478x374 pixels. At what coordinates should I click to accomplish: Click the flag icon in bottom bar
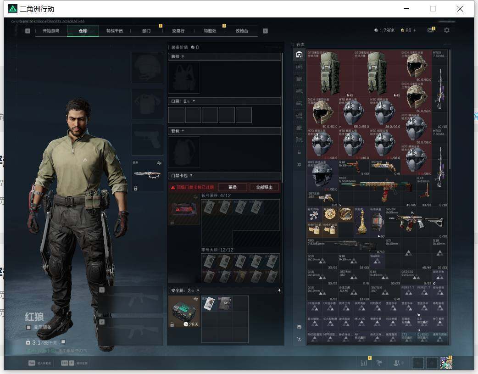[x=379, y=363]
